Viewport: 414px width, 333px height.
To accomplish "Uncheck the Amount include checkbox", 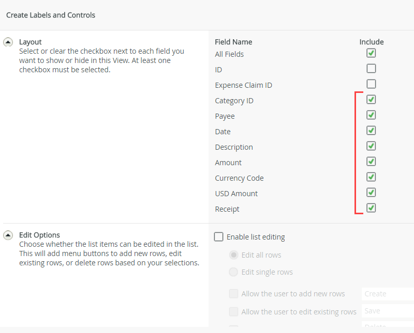I will (371, 161).
